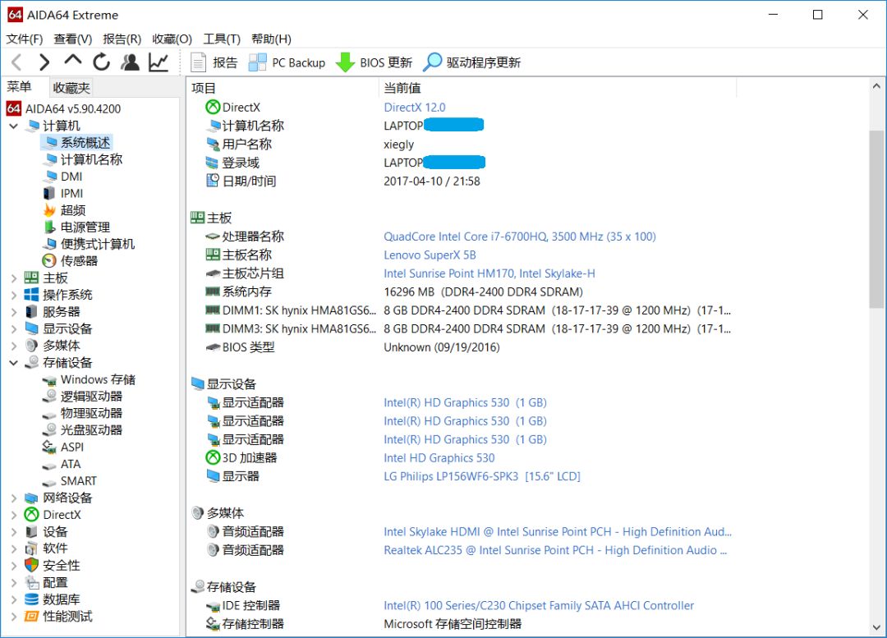Expand the 网络设备 tree node
Viewport: 887px width, 638px height.
12,498
